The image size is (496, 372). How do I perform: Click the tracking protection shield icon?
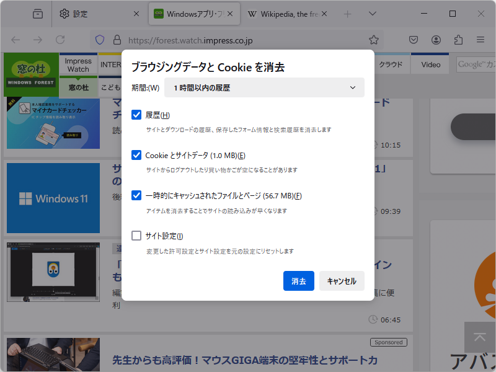pos(99,39)
